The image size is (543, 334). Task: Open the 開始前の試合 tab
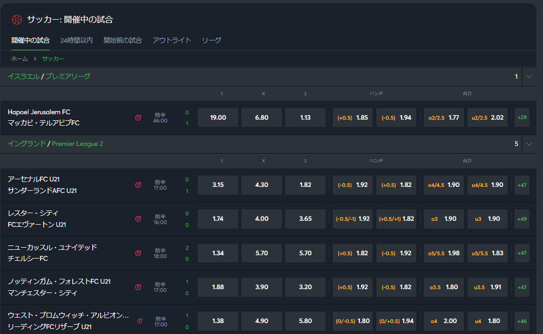coord(122,40)
